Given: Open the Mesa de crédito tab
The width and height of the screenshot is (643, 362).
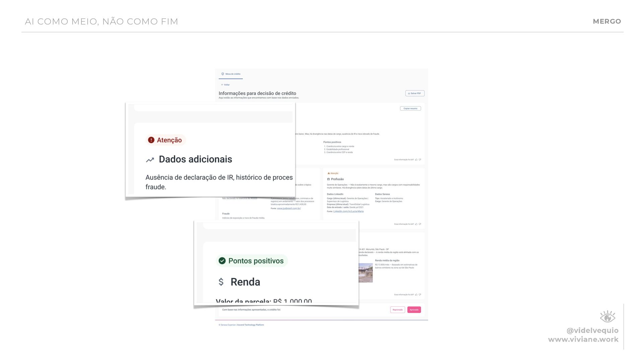Looking at the screenshot, I should 231,74.
